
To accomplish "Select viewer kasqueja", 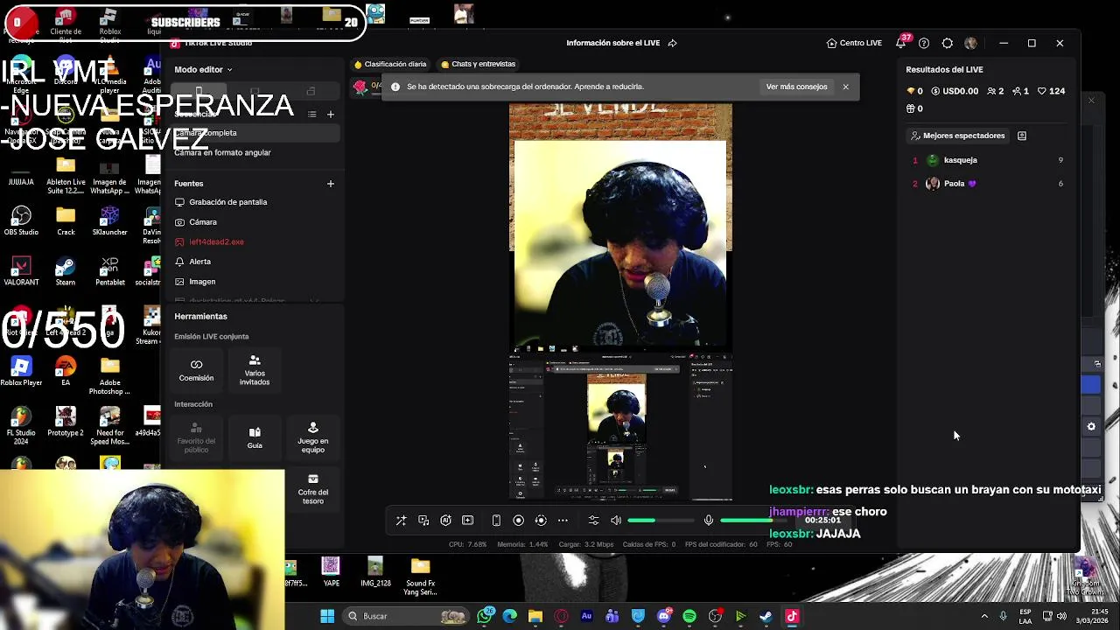I will coord(987,160).
